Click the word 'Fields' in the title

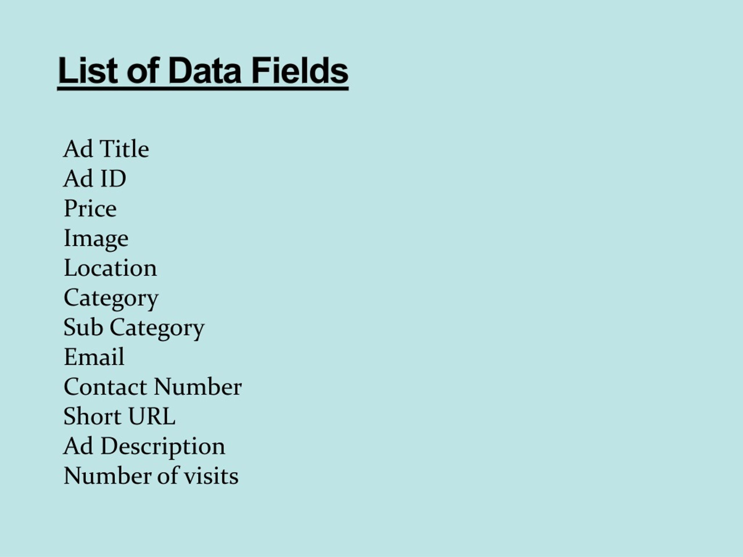tap(300, 70)
